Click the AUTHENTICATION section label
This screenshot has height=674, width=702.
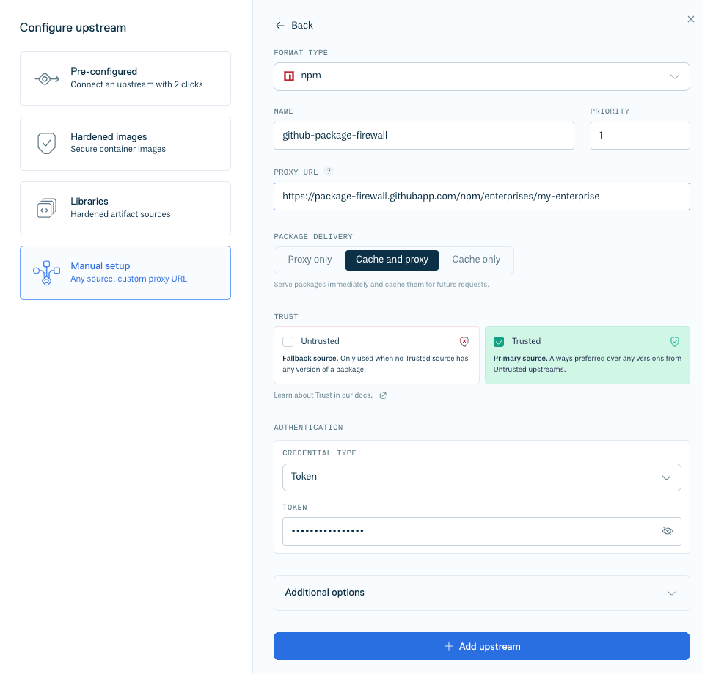[309, 428]
